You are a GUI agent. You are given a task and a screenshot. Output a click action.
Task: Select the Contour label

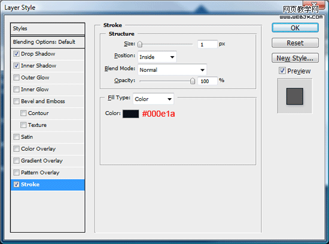(38, 113)
